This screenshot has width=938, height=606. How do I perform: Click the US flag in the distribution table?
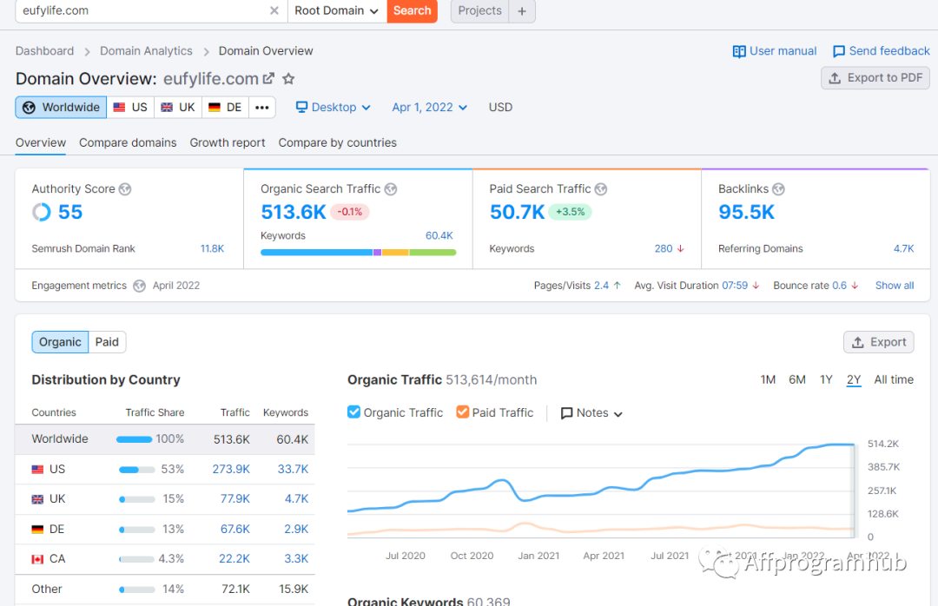click(x=37, y=470)
